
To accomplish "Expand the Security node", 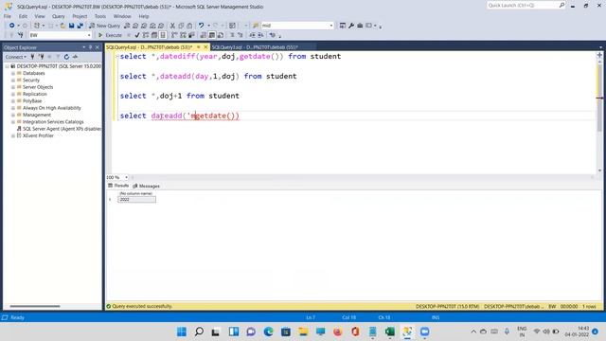I will point(13,80).
